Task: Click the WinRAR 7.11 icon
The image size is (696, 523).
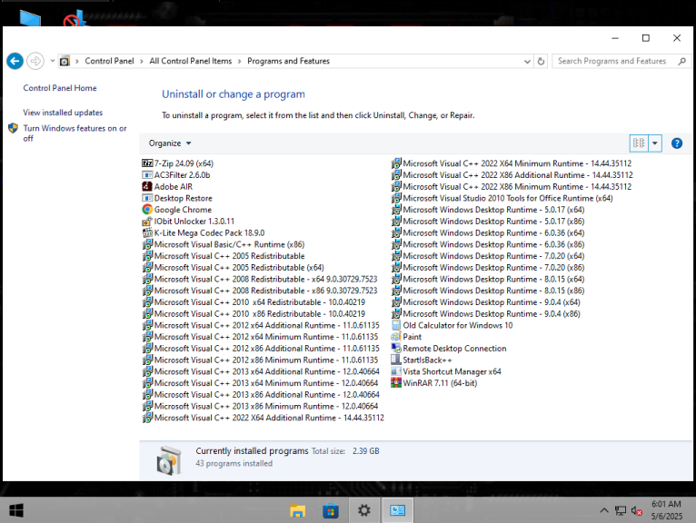Action: click(396, 383)
